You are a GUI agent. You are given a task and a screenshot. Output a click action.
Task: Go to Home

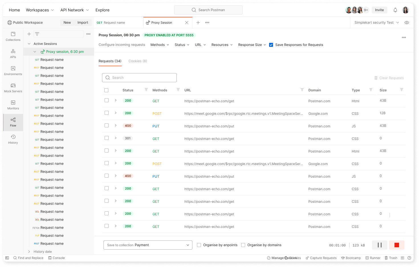14,10
